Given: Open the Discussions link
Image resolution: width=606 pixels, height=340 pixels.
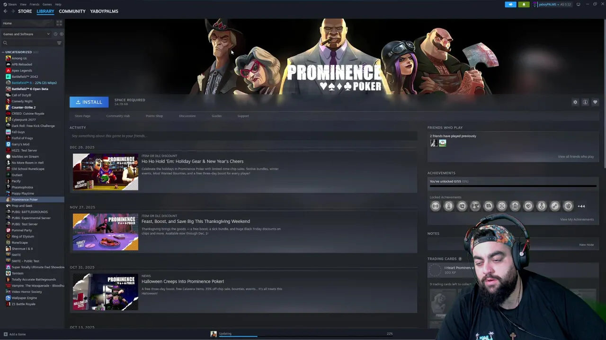Looking at the screenshot, I should (x=187, y=116).
